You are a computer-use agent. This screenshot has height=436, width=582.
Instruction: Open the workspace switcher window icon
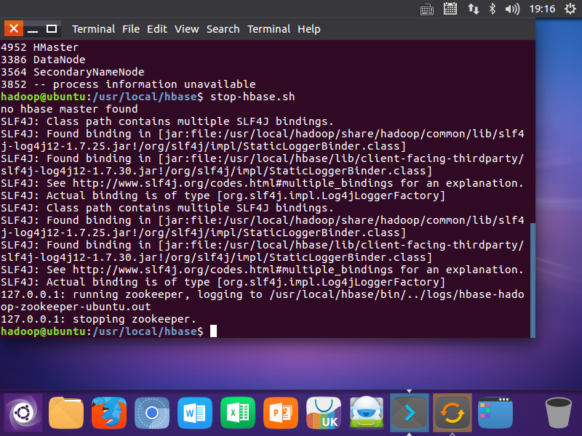point(495,413)
